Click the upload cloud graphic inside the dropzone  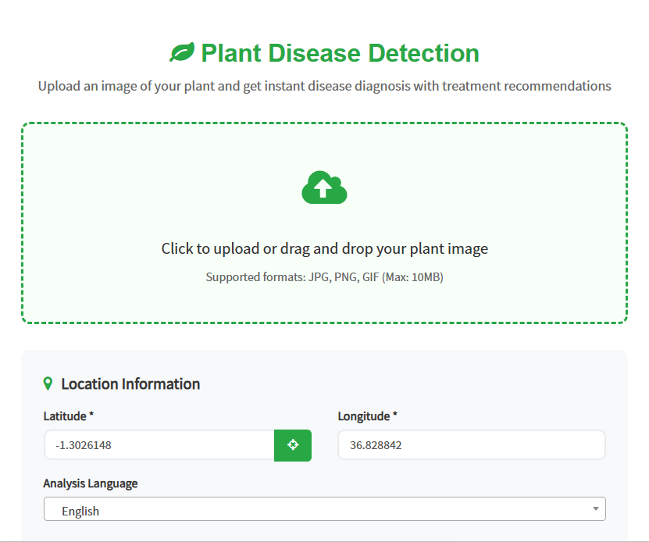click(x=324, y=187)
